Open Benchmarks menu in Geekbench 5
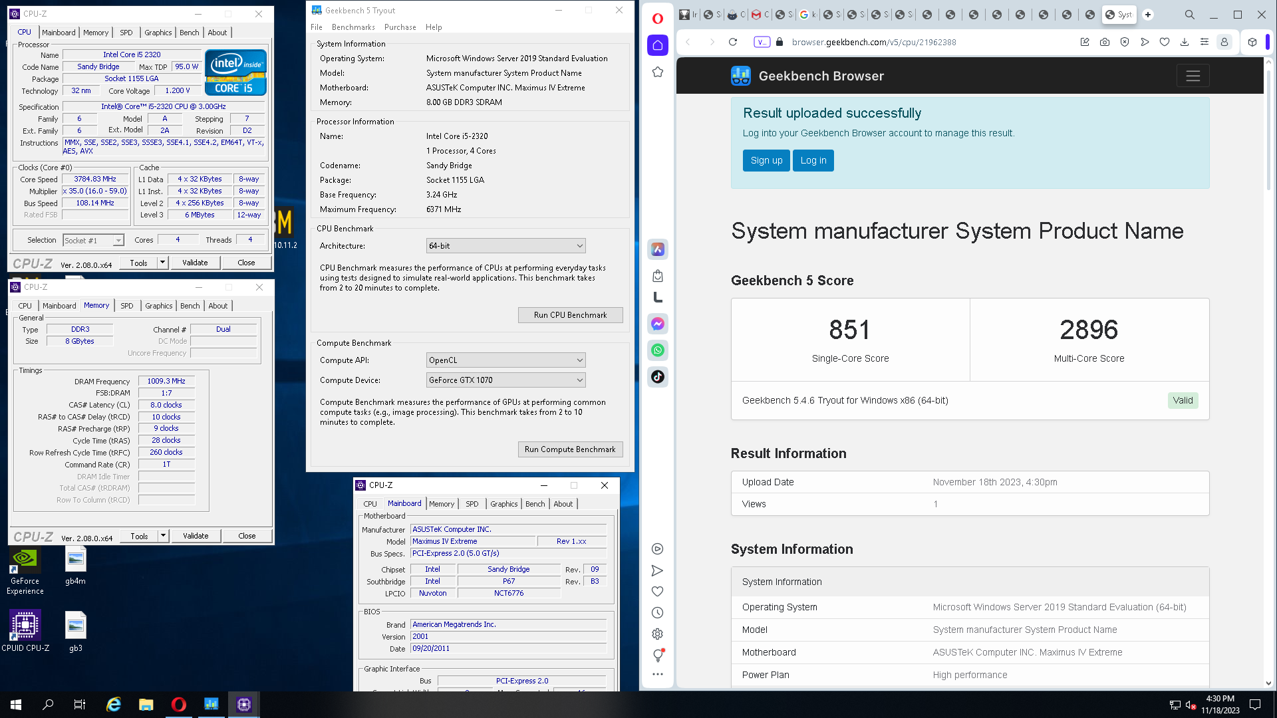 (353, 27)
